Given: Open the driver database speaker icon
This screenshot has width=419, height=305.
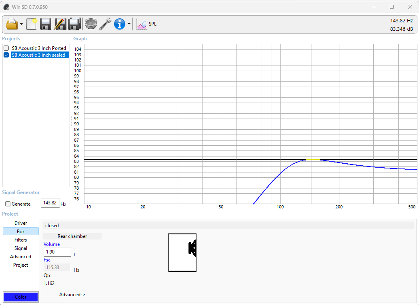Looking at the screenshot, I should click(x=91, y=24).
